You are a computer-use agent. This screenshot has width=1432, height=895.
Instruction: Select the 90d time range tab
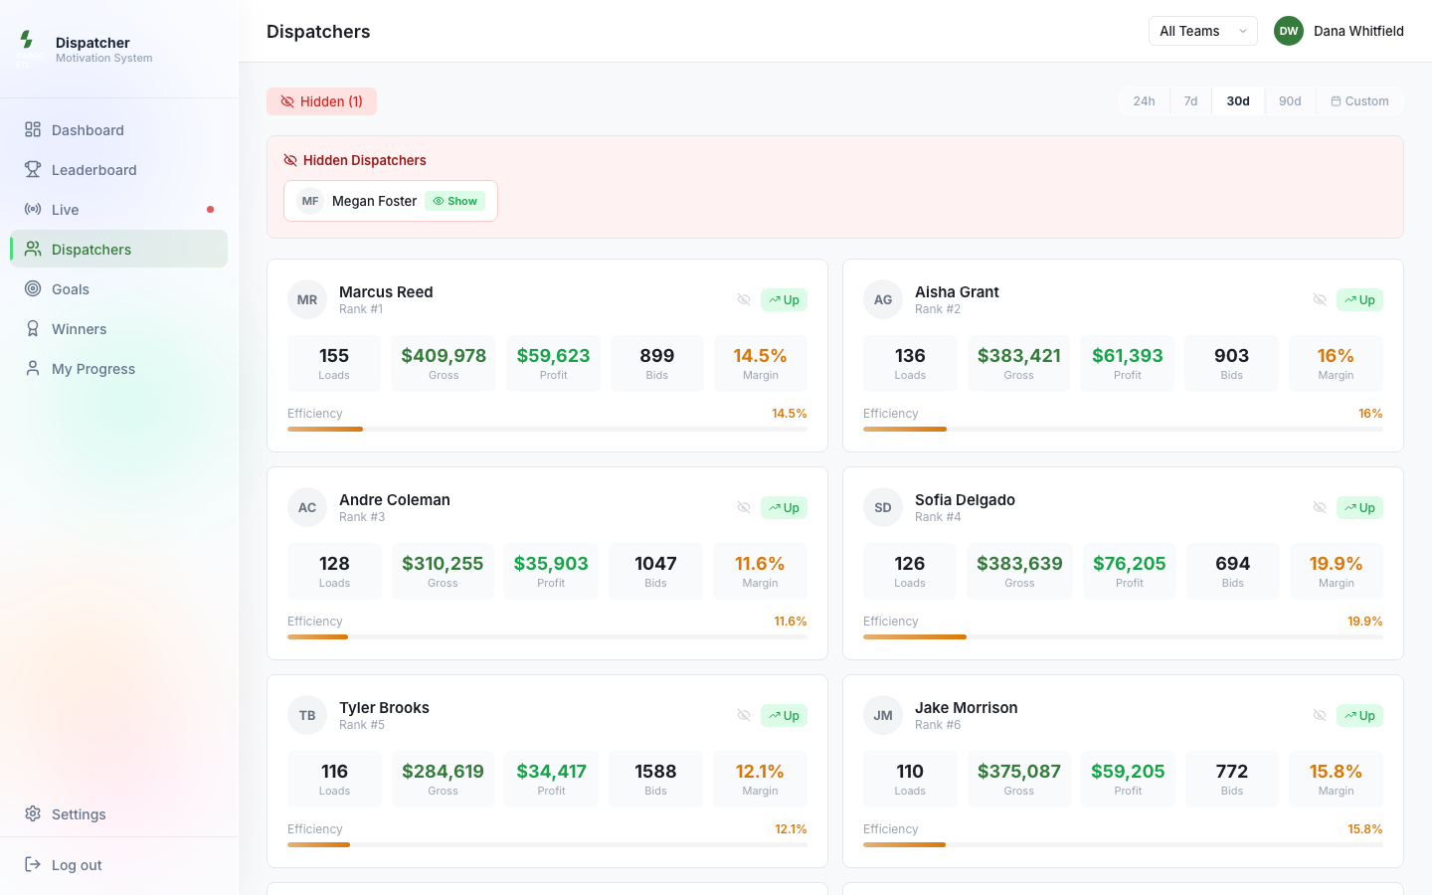tap(1290, 101)
